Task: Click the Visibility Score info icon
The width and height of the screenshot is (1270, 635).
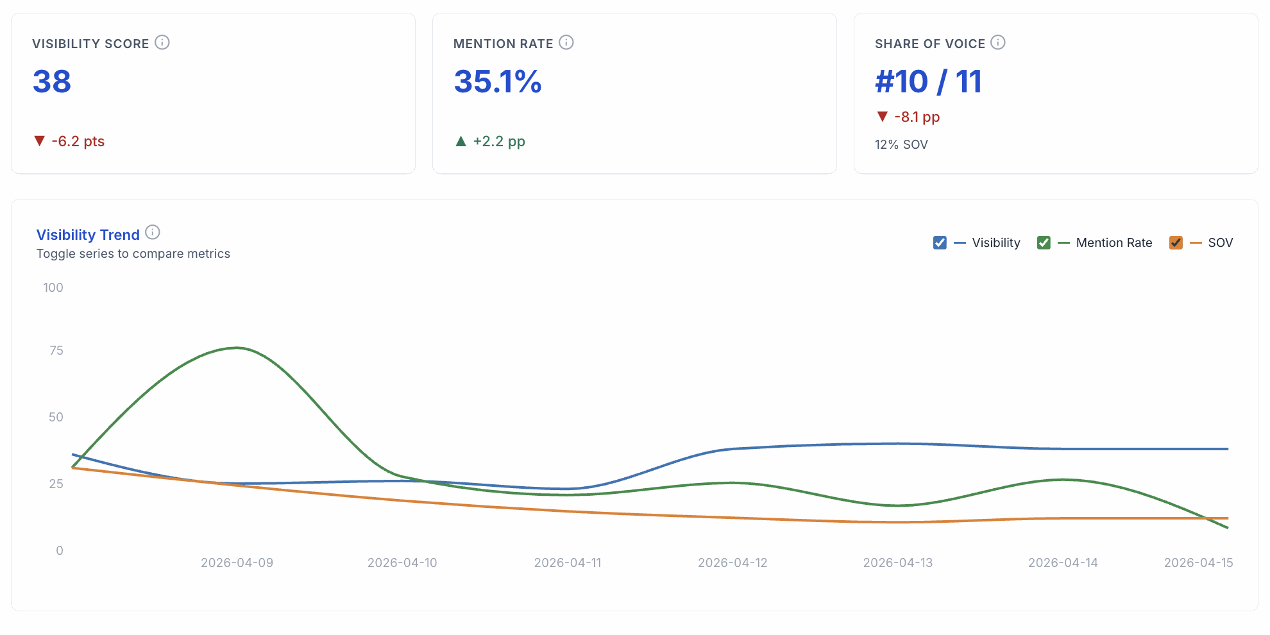Action: coord(162,42)
